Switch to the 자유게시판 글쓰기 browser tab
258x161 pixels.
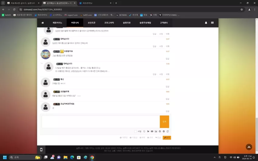tap(23, 3)
